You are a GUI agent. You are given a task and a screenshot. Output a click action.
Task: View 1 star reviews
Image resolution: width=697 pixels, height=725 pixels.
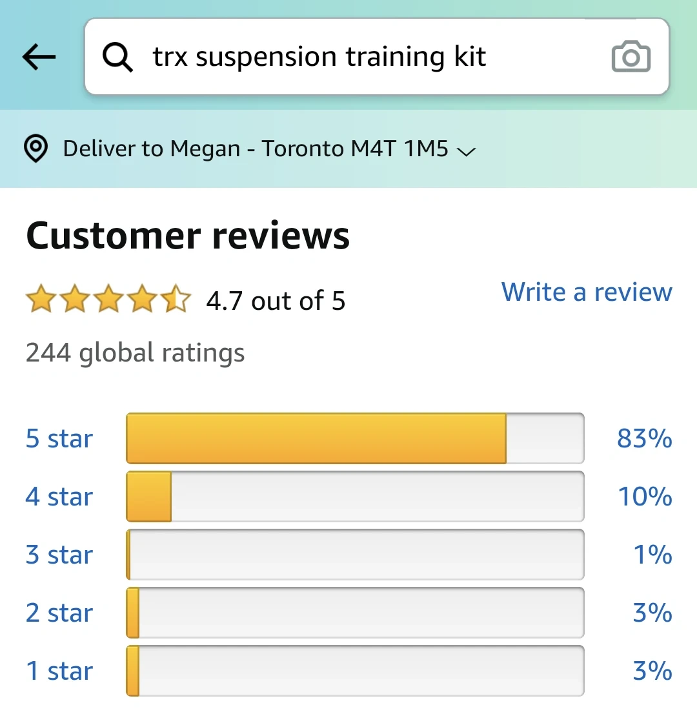pos(59,671)
